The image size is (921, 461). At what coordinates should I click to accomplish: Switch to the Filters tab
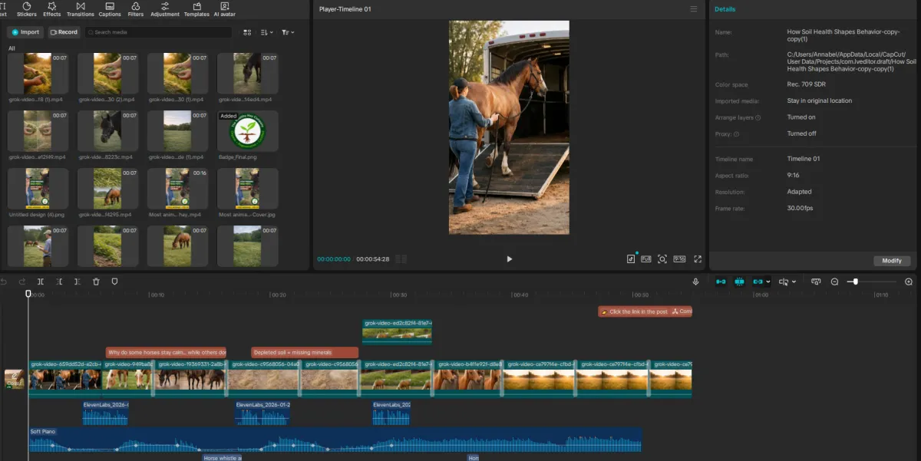pos(136,9)
